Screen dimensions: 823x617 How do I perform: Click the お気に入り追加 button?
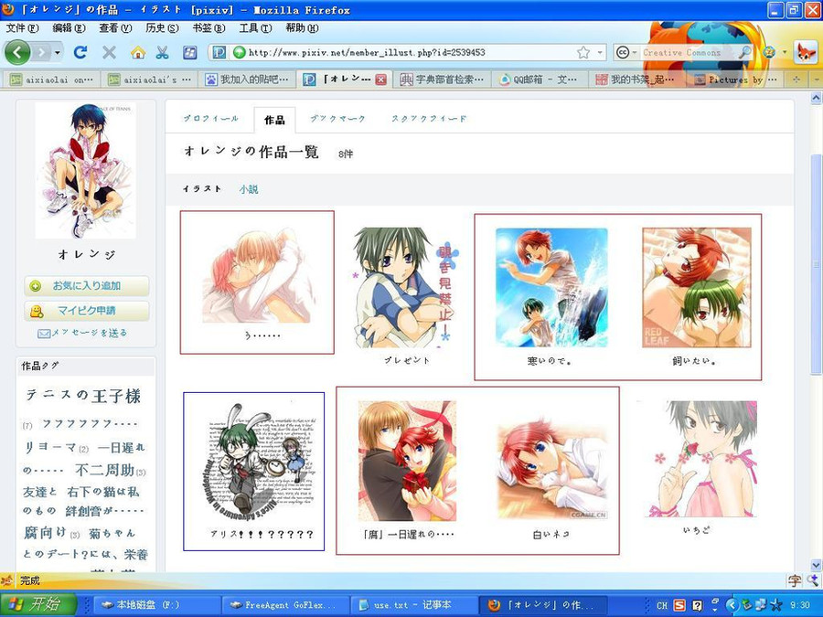point(87,286)
